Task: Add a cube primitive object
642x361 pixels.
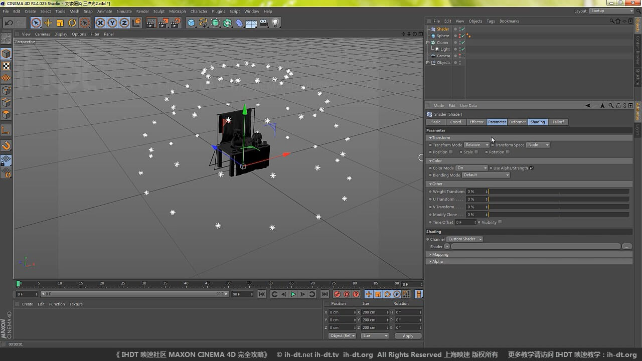Action: pos(191,23)
